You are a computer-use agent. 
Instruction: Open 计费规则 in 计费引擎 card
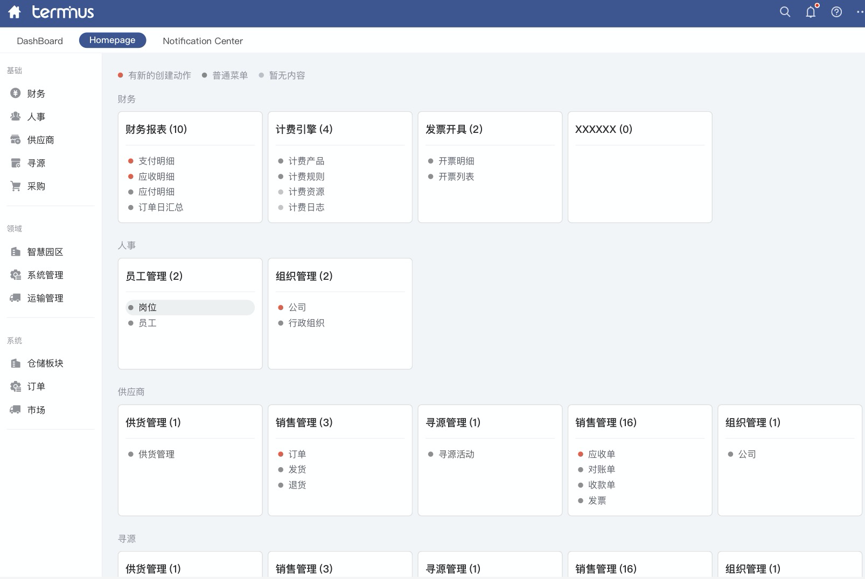pyautogui.click(x=306, y=176)
